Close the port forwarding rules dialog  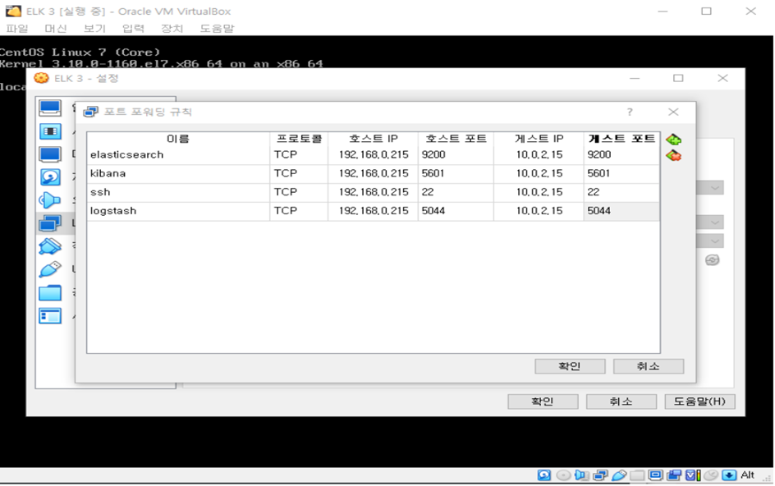(673, 112)
